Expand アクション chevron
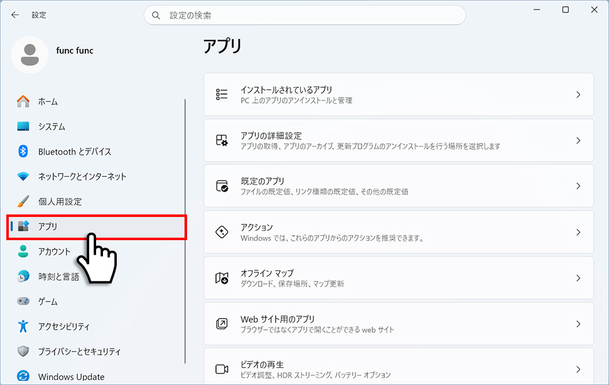 [x=578, y=232]
